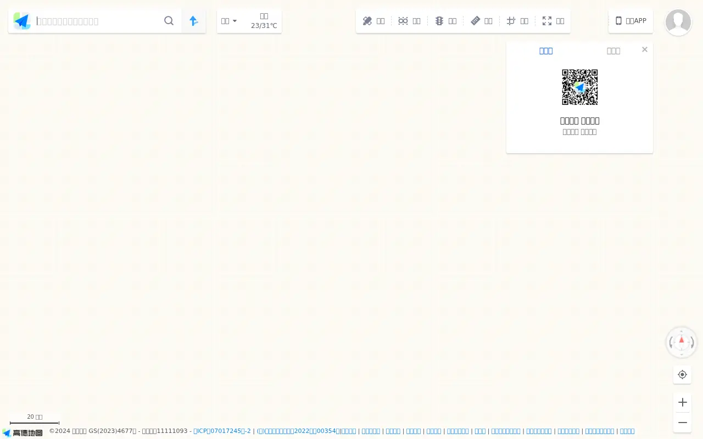This screenshot has width=703, height=439.
Task: Zoom out with the minus button
Action: 682,423
